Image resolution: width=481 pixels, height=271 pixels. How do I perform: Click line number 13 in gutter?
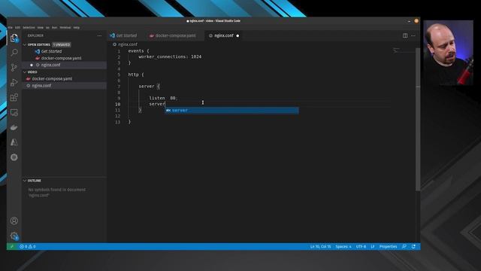[117, 122]
